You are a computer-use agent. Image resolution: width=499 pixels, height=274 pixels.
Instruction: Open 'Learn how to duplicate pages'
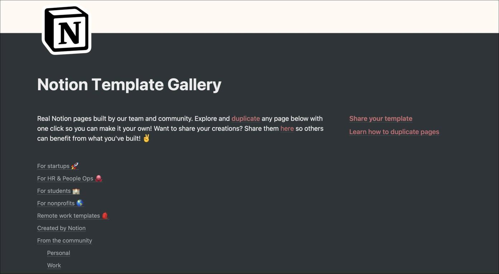pos(394,132)
